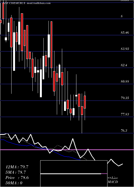
Task: Click the 12MA : 79.7 readout
Action: pos(17,167)
